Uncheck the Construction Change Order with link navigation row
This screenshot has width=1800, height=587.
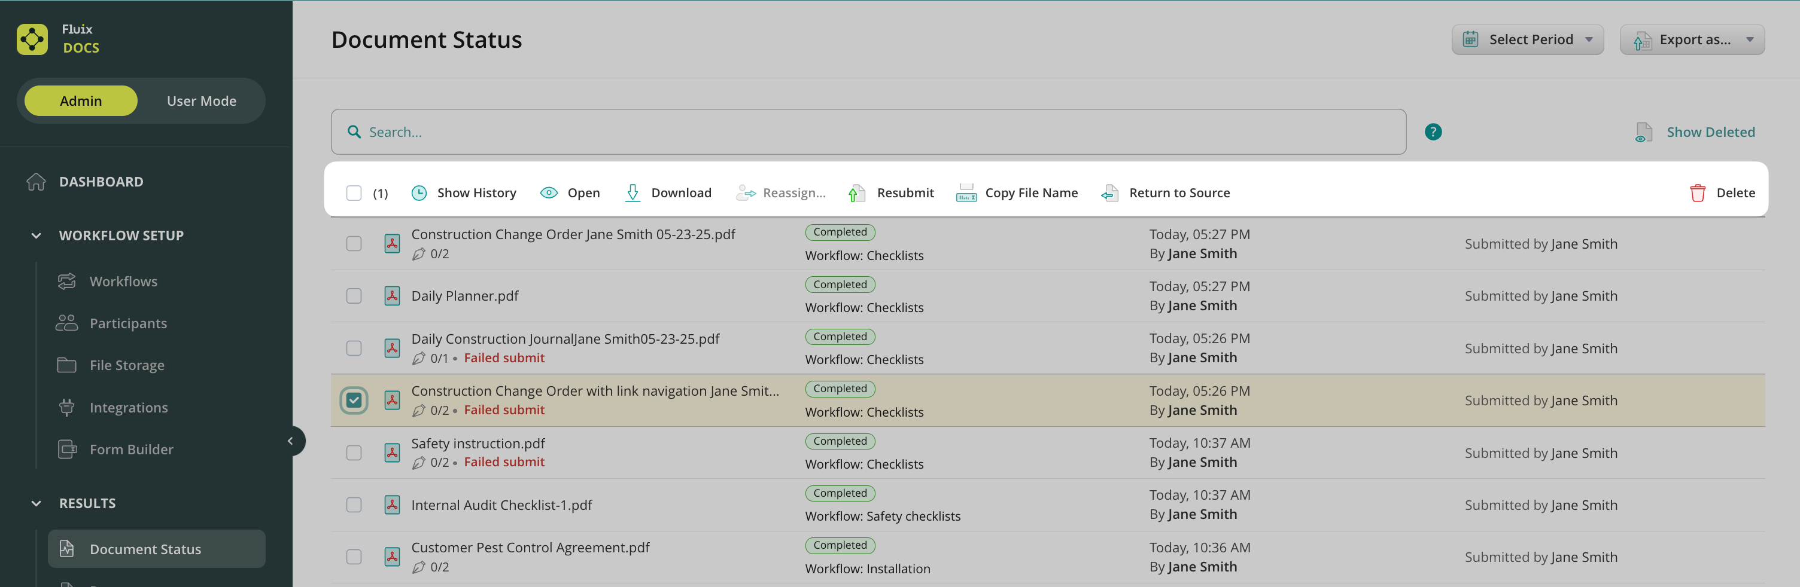(354, 400)
